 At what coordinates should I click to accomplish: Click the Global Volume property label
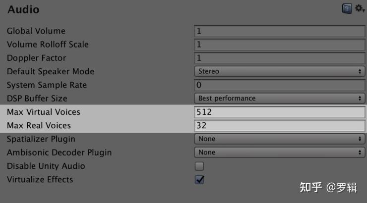[36, 31]
